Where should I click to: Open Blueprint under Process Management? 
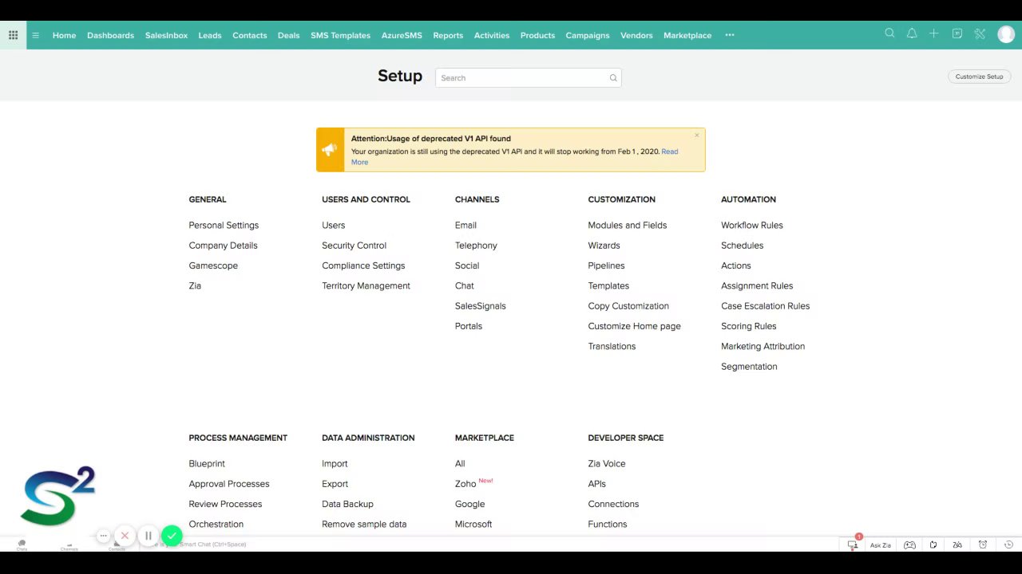pyautogui.click(x=207, y=464)
